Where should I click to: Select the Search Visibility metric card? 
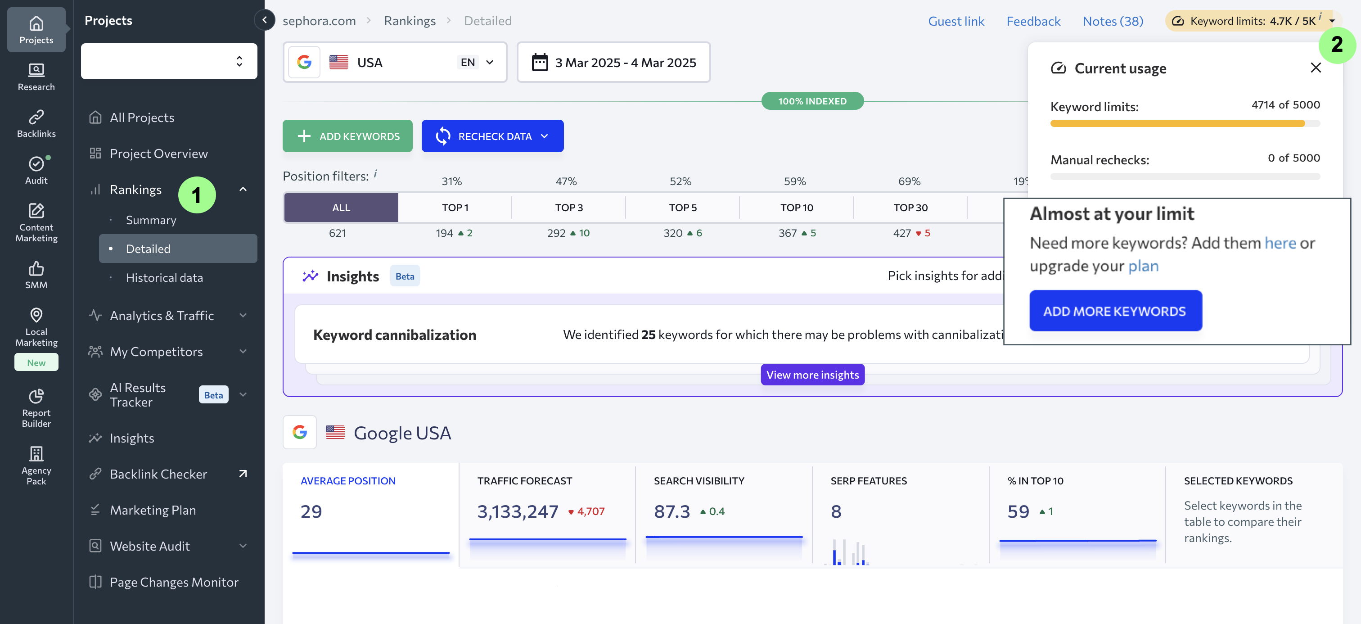(724, 515)
